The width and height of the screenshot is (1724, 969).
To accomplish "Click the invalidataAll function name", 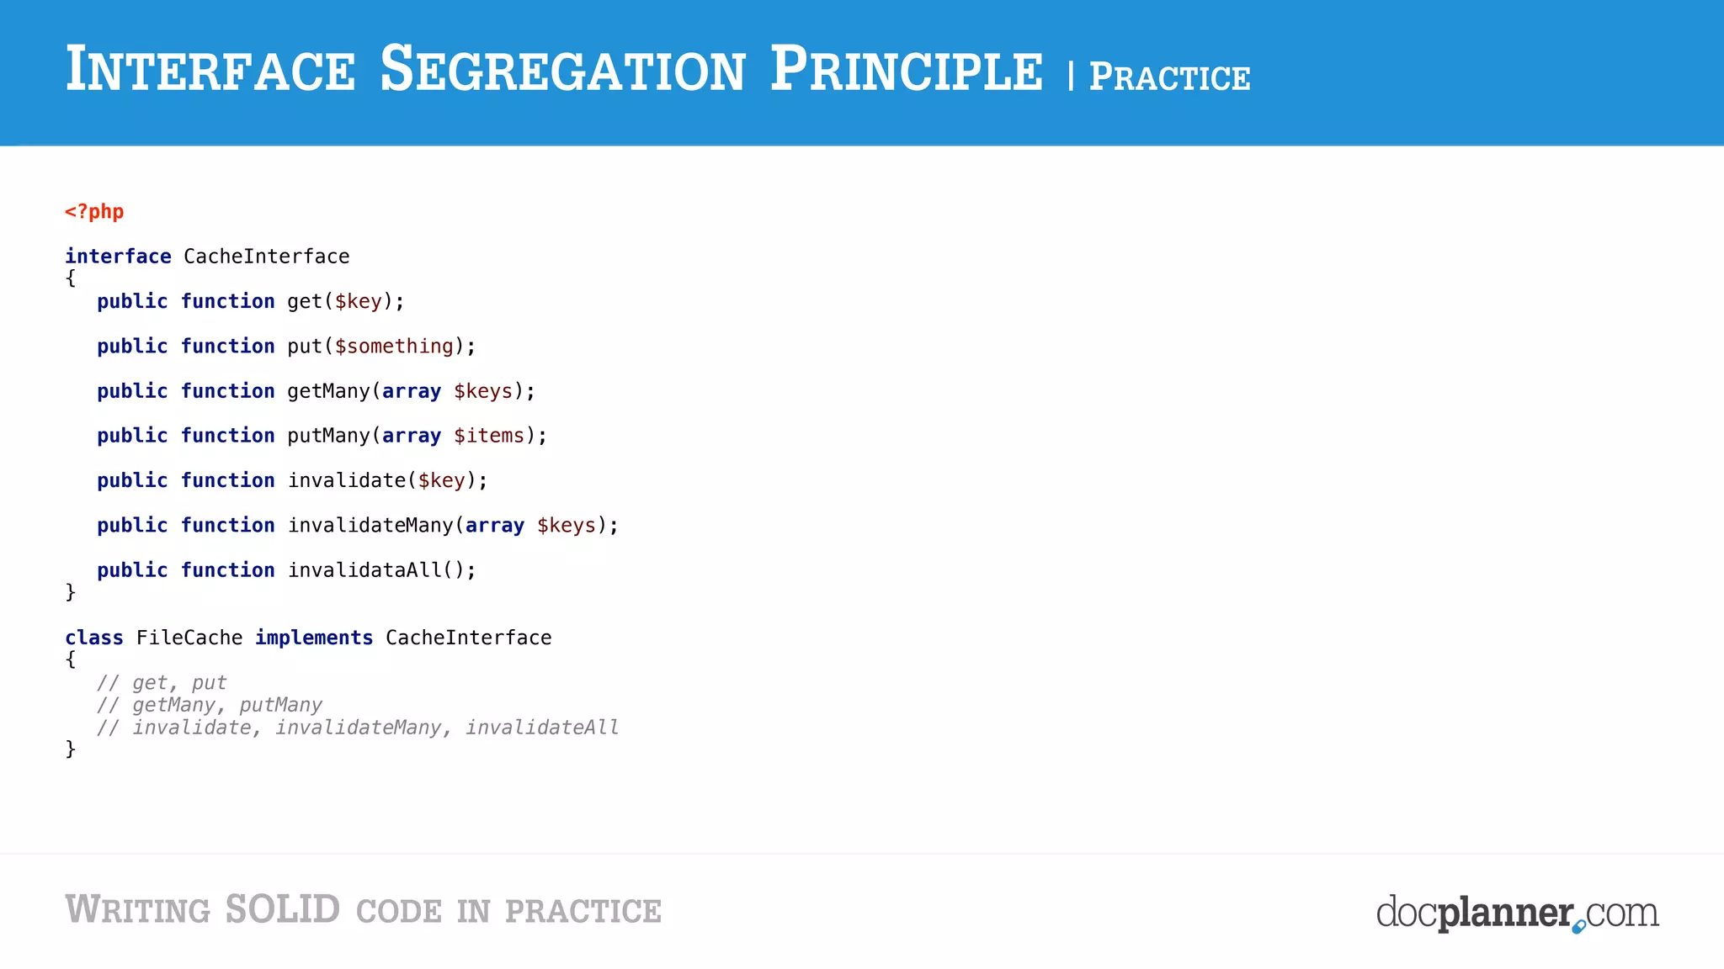I will point(364,570).
